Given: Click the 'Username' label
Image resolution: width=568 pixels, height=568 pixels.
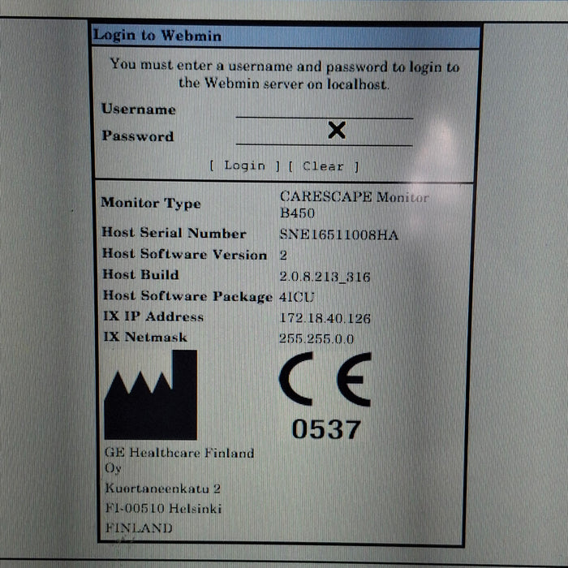Looking at the screenshot, I should pos(139,109).
